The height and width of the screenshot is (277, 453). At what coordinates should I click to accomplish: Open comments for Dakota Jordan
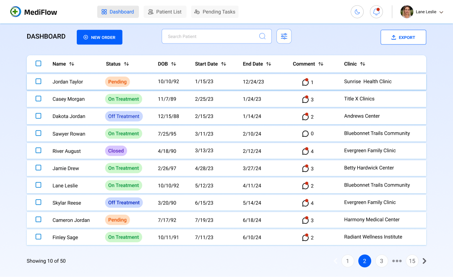305,116
